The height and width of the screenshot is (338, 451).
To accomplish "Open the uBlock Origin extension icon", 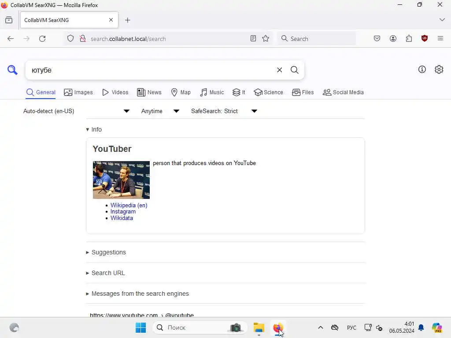I will tap(424, 39).
